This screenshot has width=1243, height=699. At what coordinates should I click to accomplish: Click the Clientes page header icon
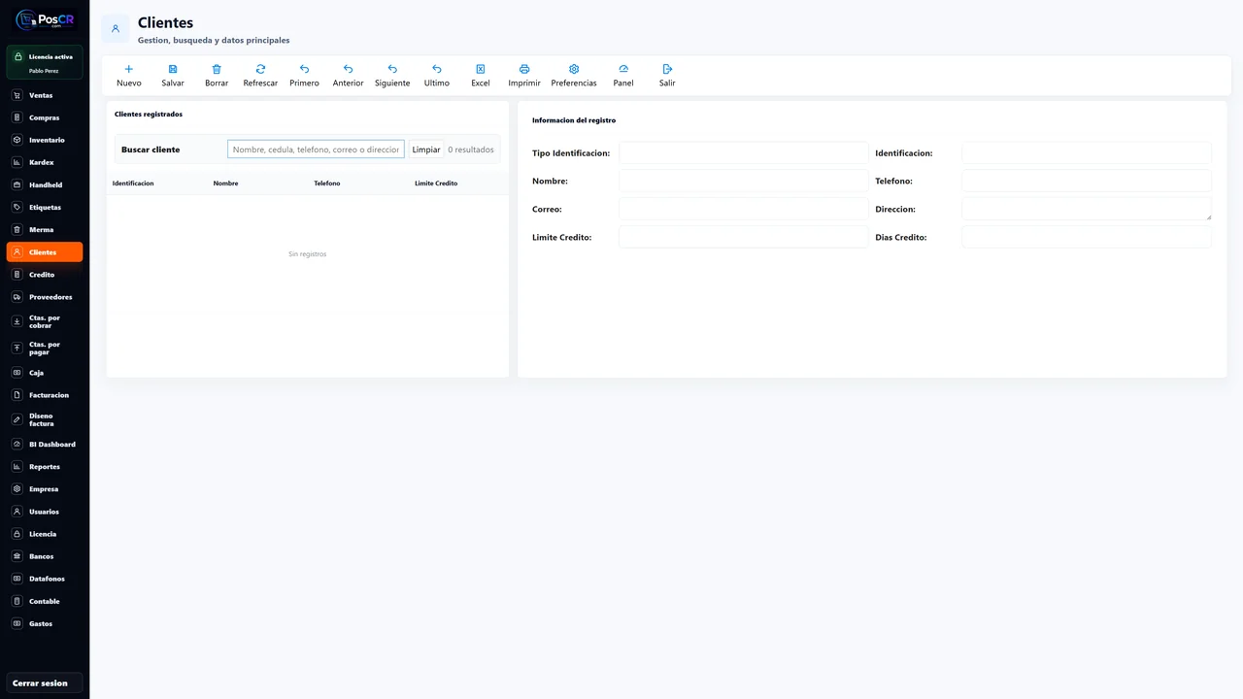point(116,29)
